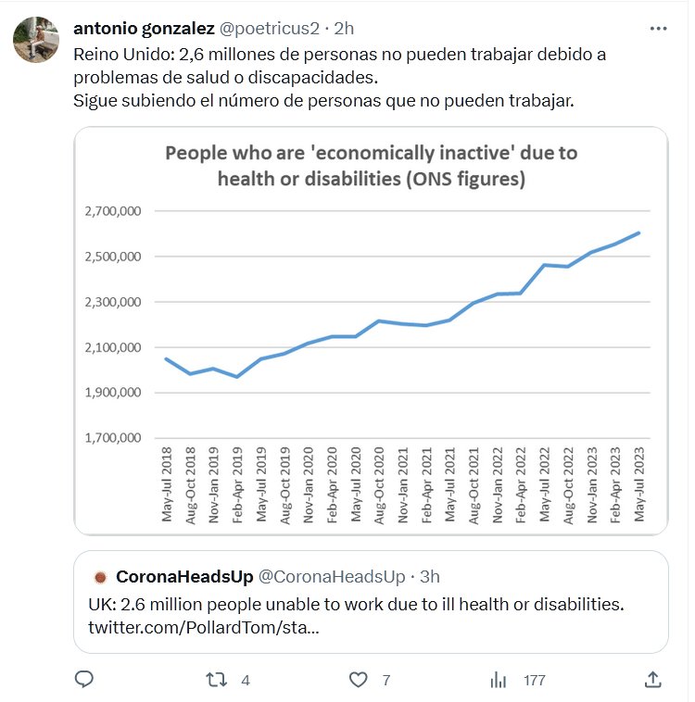Click the reply speech bubble icon

[84, 680]
